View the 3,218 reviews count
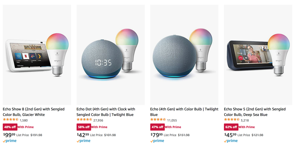Screen dimensions: 295x148 [245, 120]
